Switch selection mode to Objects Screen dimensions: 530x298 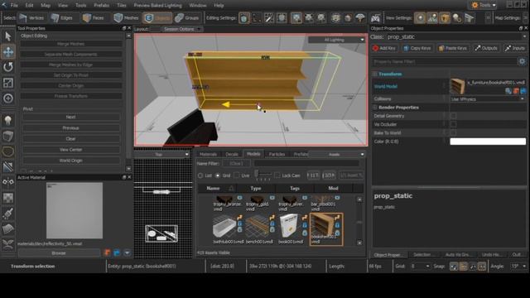click(157, 18)
